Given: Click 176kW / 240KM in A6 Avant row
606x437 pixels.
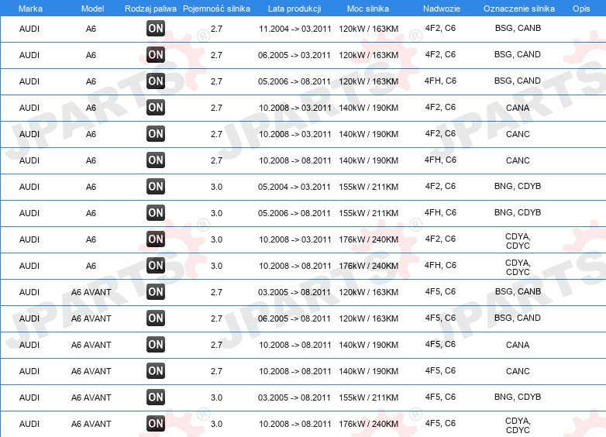Looking at the screenshot, I should pos(368,424).
